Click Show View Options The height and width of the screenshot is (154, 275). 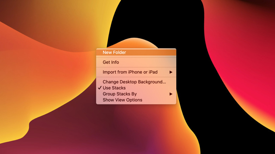136,100
